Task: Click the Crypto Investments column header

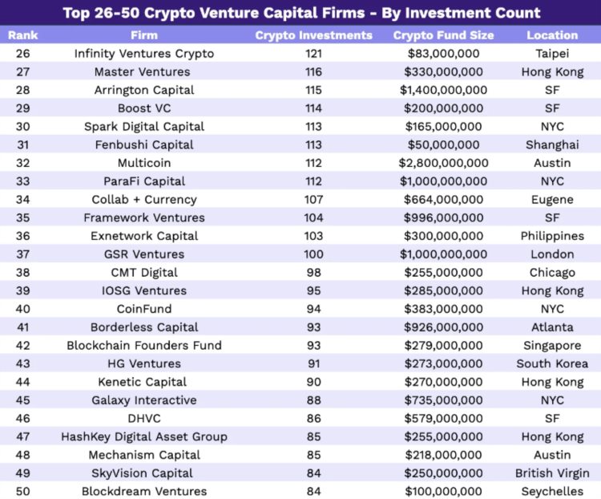Action: click(x=313, y=35)
